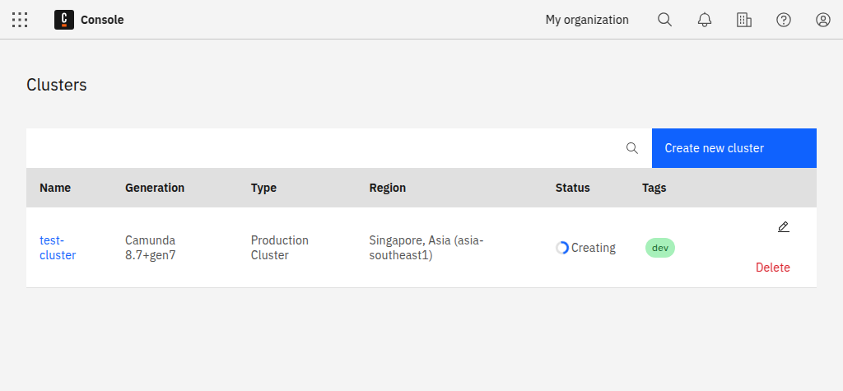Click the Camunda logo icon
This screenshot has width=843, height=391.
tap(64, 20)
